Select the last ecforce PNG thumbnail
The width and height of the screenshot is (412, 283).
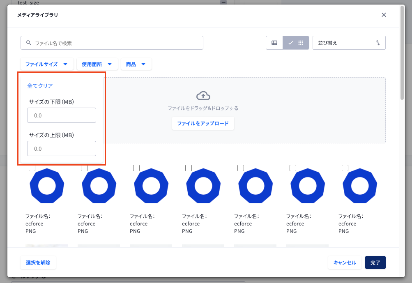[360, 186]
